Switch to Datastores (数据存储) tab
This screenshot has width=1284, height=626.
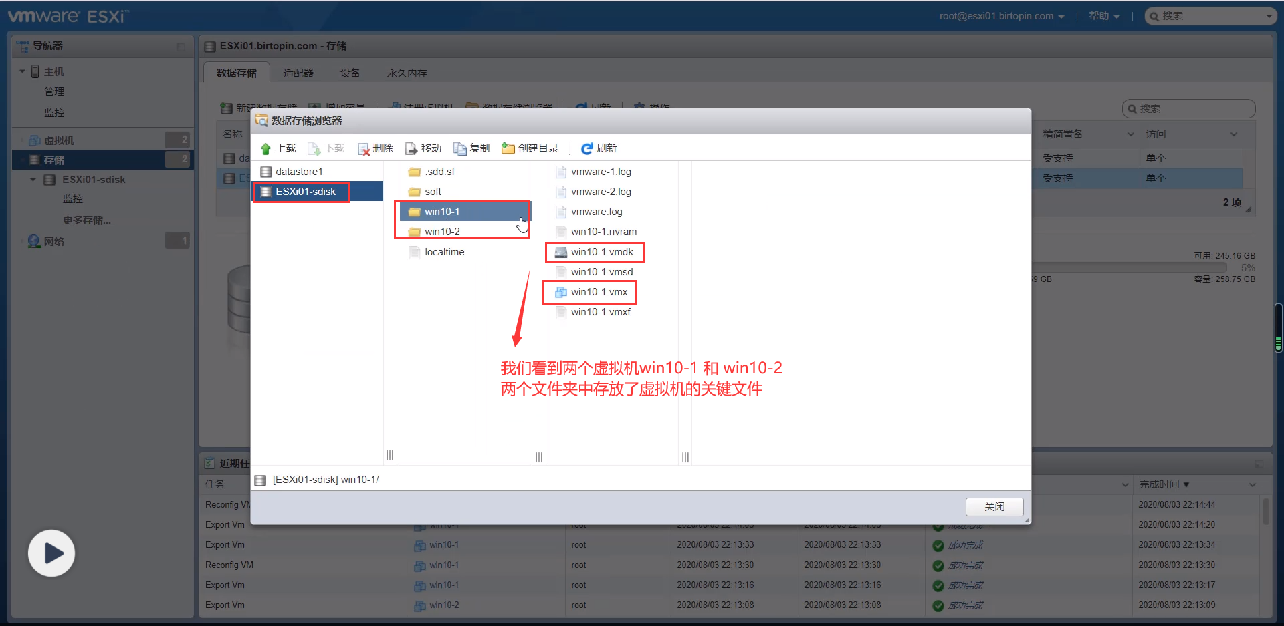[x=237, y=73]
